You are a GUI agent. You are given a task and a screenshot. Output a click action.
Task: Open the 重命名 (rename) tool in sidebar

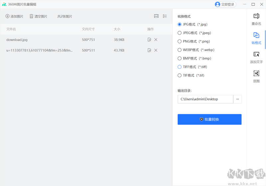pyautogui.click(x=256, y=19)
